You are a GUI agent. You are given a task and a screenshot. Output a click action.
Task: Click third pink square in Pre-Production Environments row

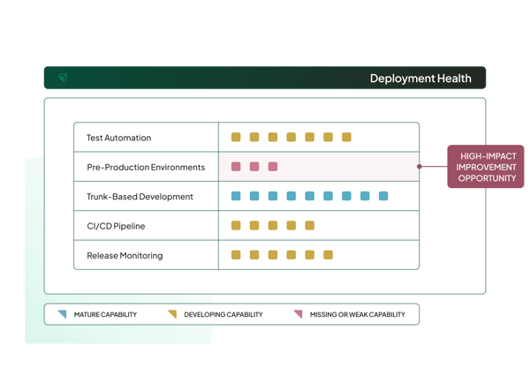point(273,167)
